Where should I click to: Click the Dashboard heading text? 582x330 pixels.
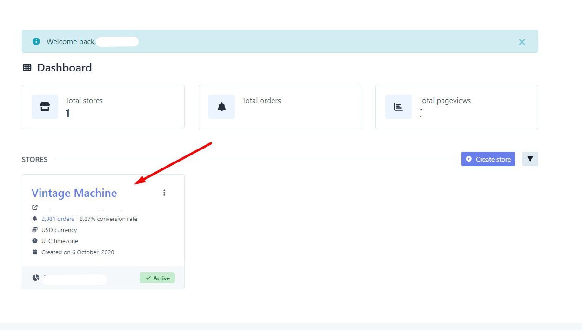coord(64,68)
